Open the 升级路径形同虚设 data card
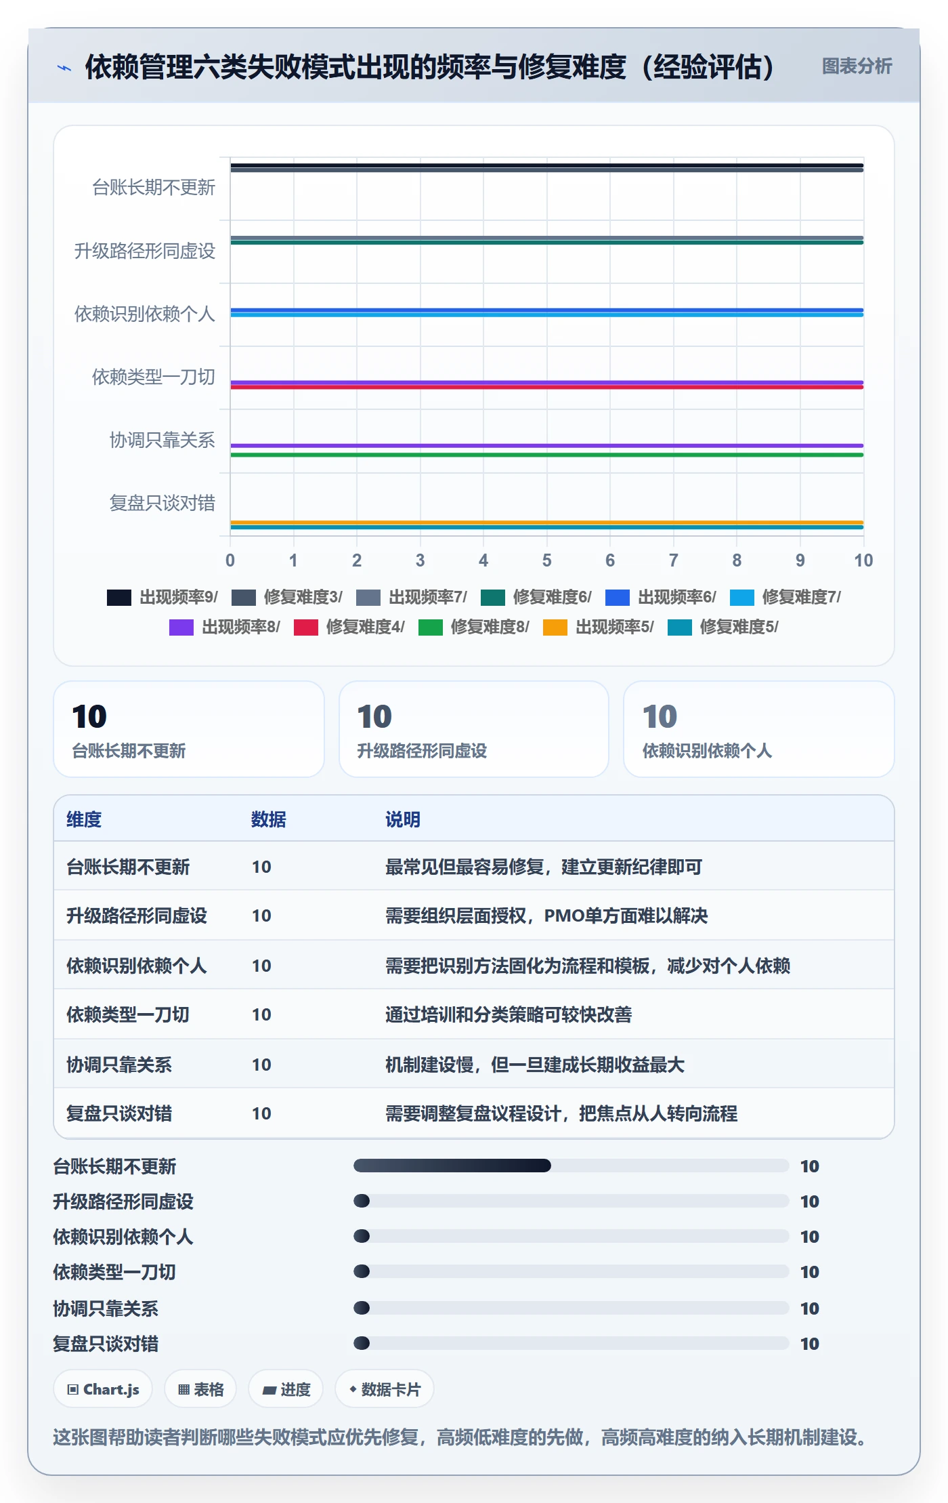This screenshot has height=1503, width=948. point(474,729)
